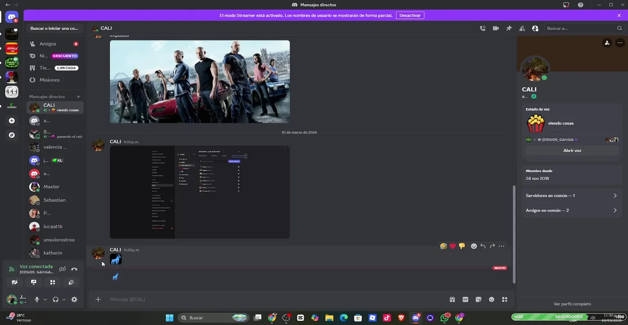Open Nitro item with DESCUENTO badge
The width and height of the screenshot is (628, 325).
pyautogui.click(x=55, y=56)
